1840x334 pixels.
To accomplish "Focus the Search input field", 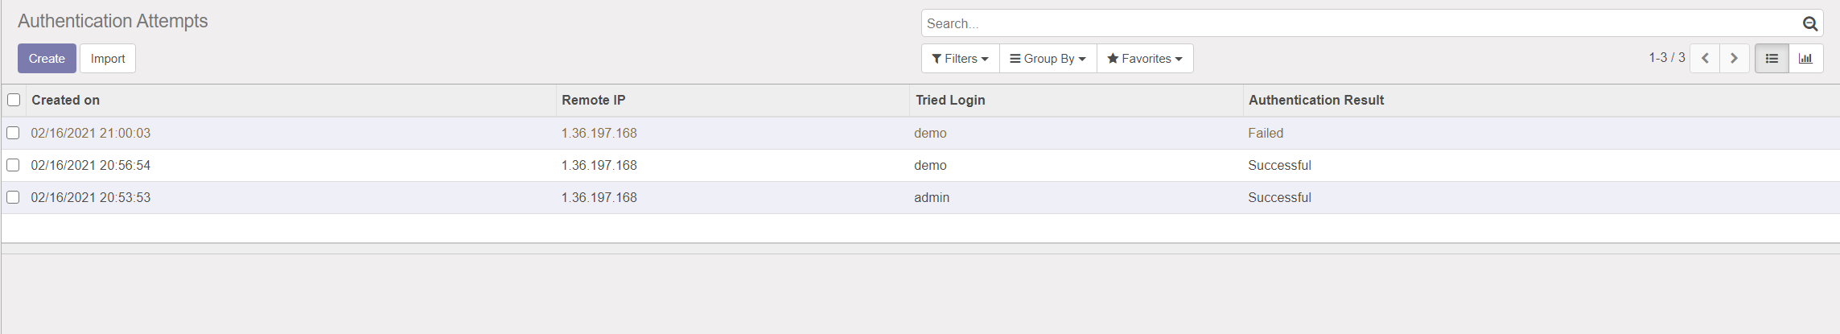I will pos(1360,23).
